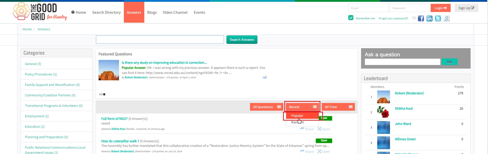Click the Sign Up button

[467, 8]
